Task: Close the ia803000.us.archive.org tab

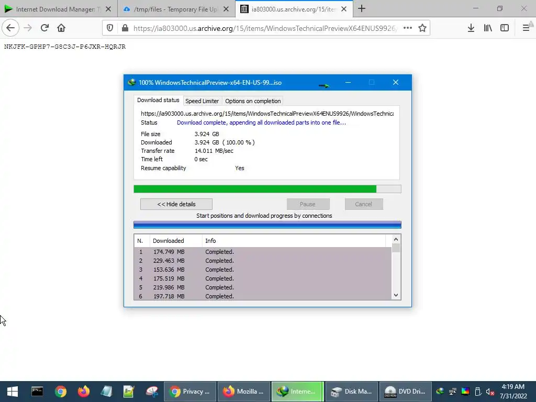Action: (344, 9)
